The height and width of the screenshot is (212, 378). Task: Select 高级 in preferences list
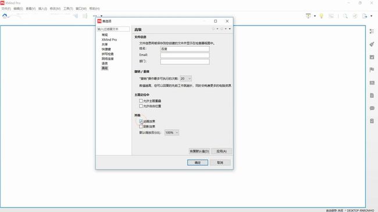tap(105, 68)
